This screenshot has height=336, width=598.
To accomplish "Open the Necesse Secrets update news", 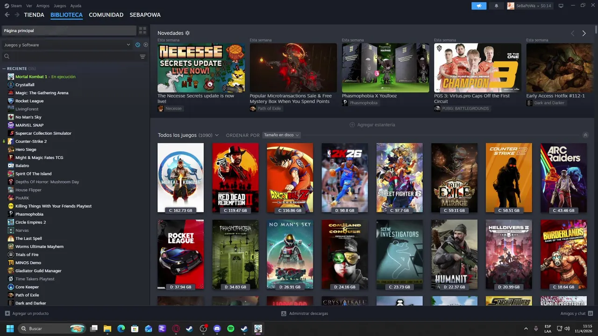I will [x=201, y=68].
